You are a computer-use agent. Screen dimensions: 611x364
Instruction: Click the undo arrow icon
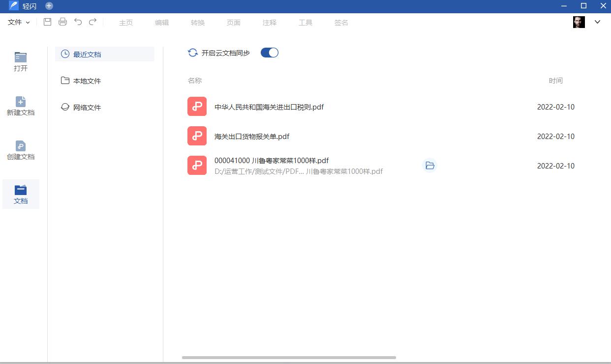click(x=78, y=22)
